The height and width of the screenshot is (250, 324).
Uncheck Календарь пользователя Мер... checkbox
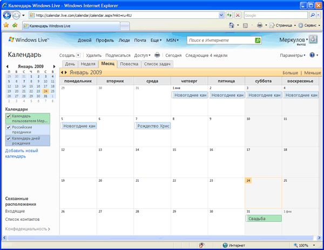pyautogui.click(x=9, y=116)
